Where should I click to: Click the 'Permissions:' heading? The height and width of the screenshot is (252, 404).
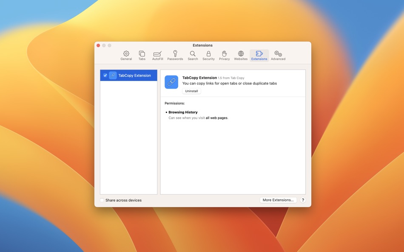click(175, 103)
